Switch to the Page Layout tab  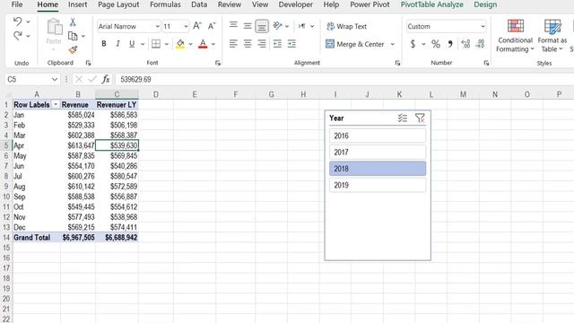118,4
